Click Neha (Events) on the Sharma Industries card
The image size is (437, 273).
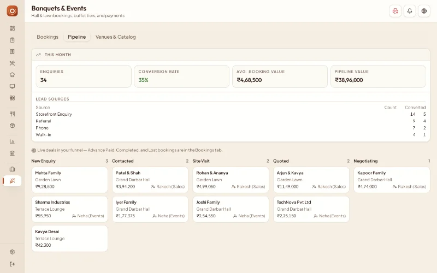point(88,216)
